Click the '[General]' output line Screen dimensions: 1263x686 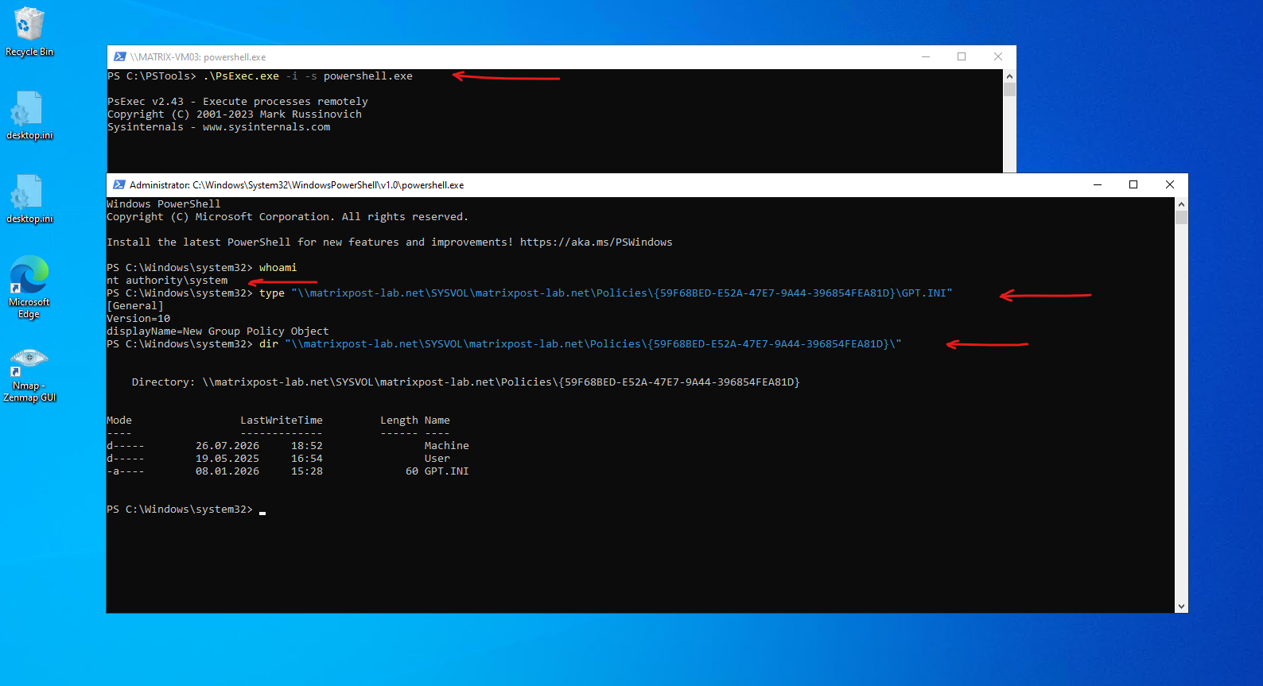pyautogui.click(x=135, y=306)
